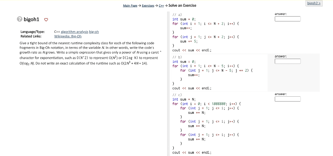Click the 'sum += 5;' code line
The image size is (333, 156).
click(189, 41)
